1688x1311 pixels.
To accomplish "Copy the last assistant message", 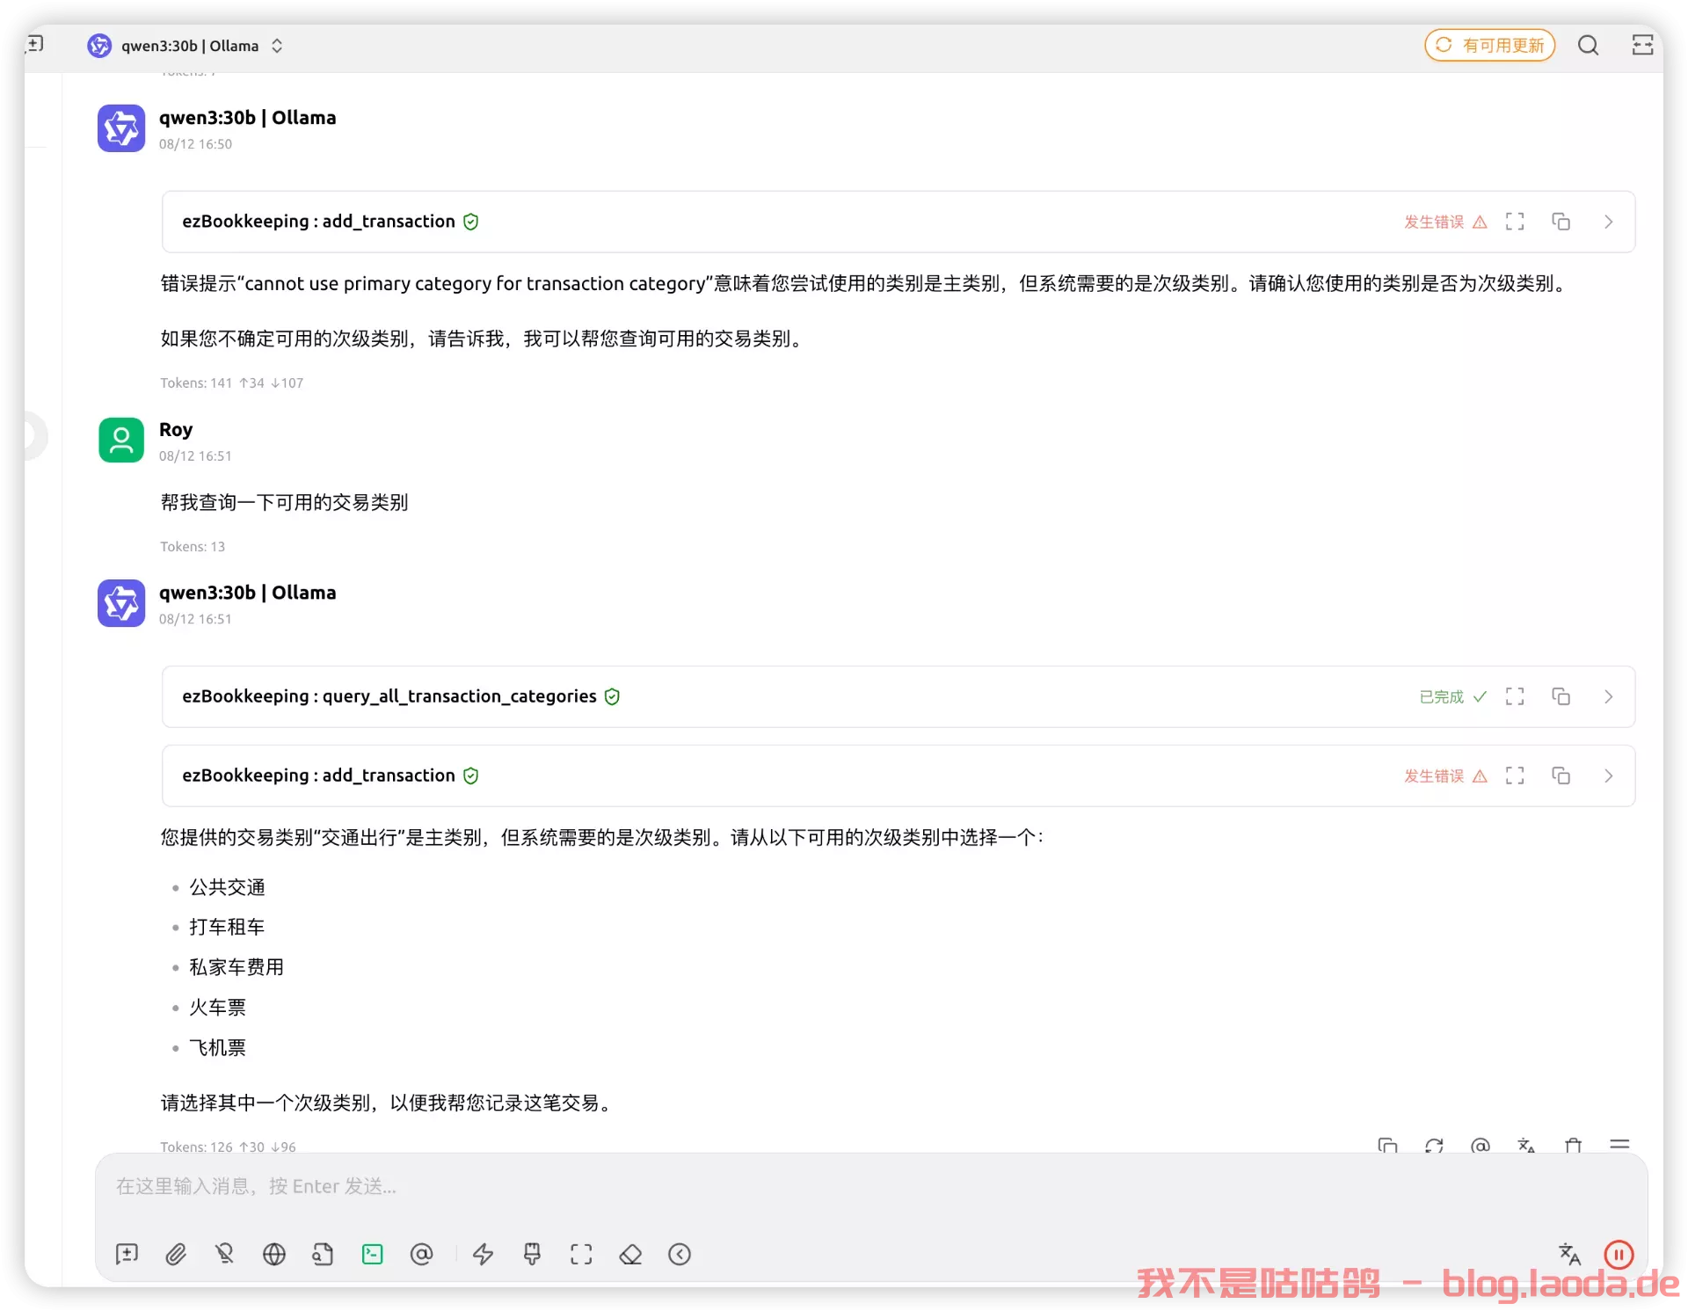I will 1387,1146.
